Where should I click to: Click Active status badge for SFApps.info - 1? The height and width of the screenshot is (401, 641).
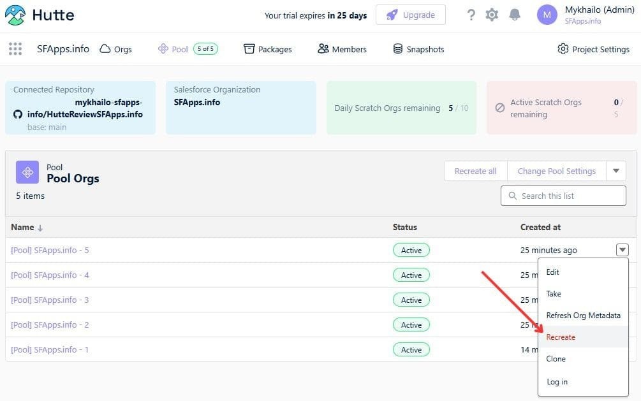click(411, 350)
